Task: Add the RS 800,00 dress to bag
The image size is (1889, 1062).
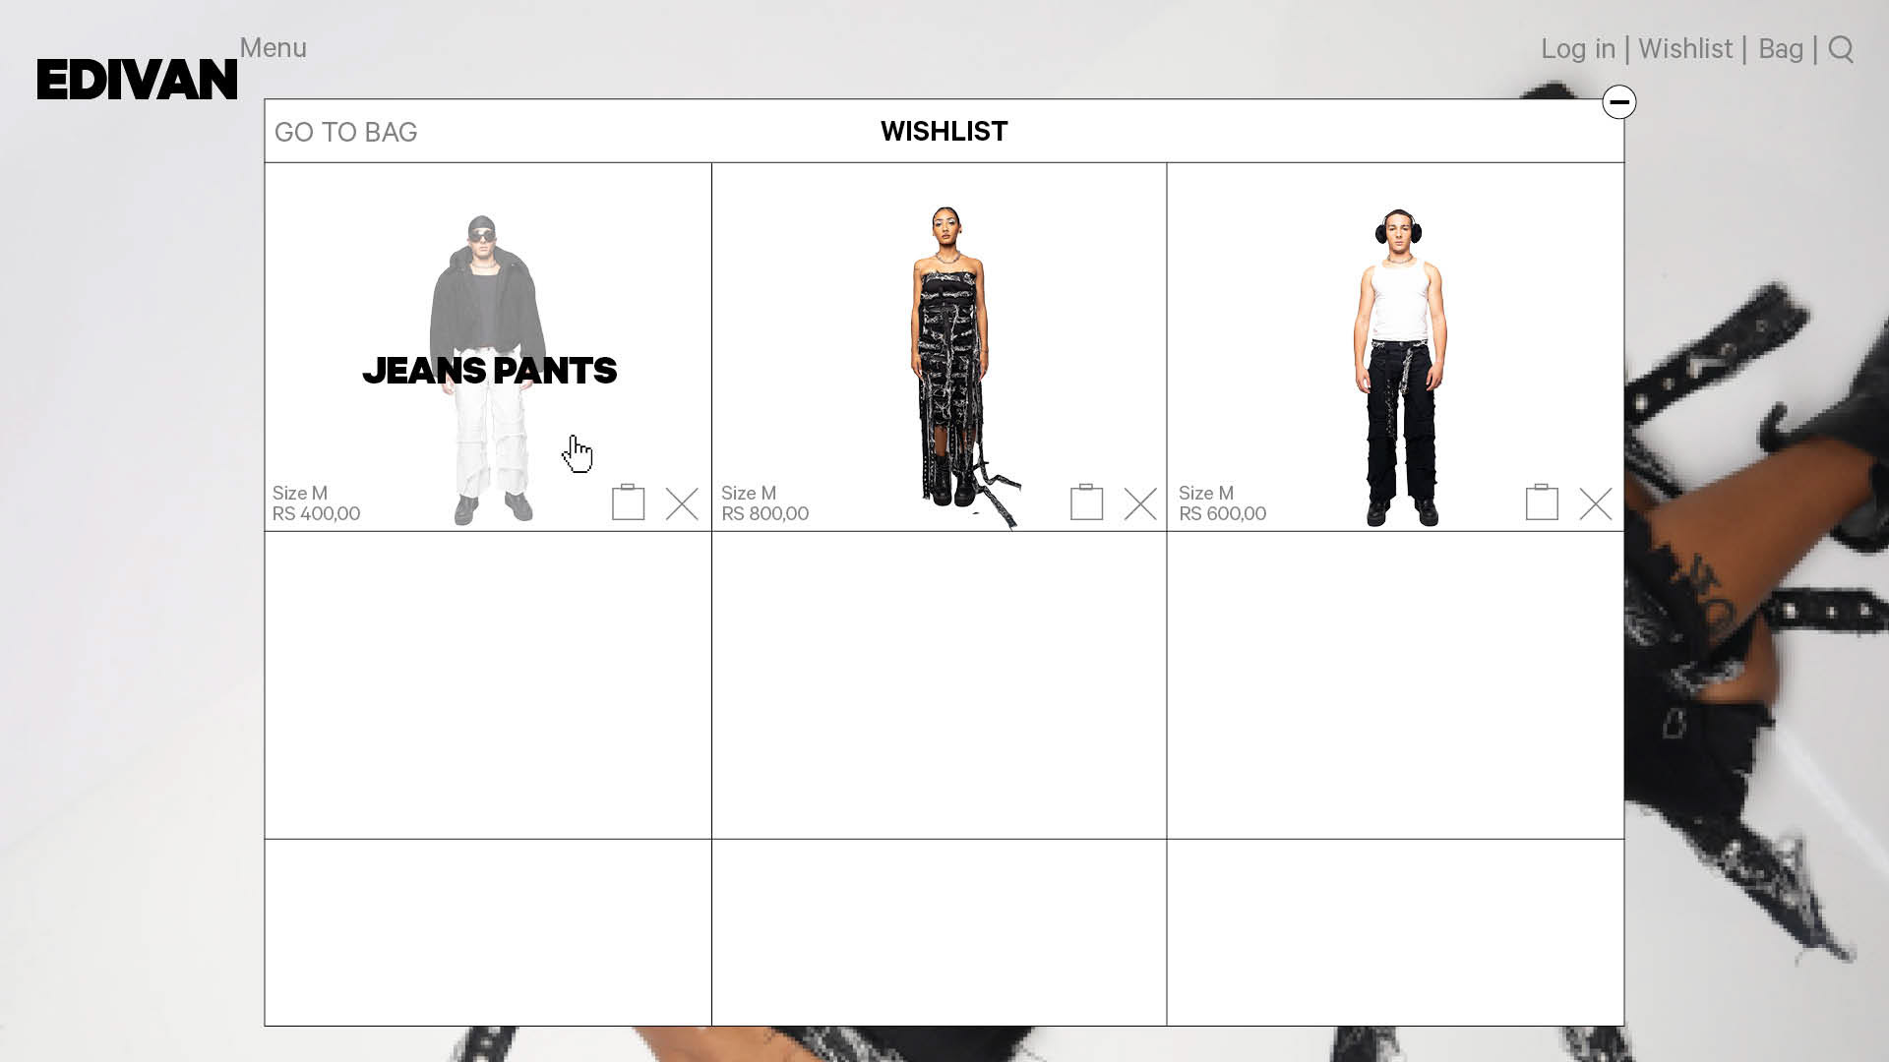Action: (1086, 502)
